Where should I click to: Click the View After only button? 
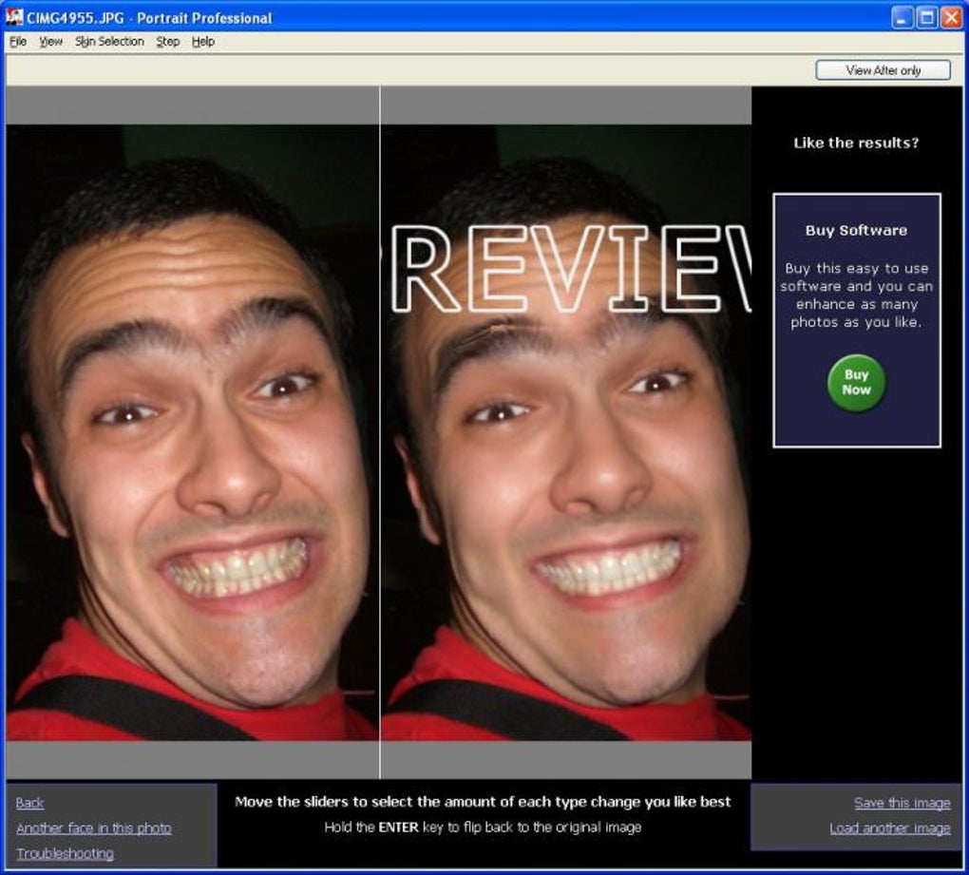pyautogui.click(x=883, y=70)
